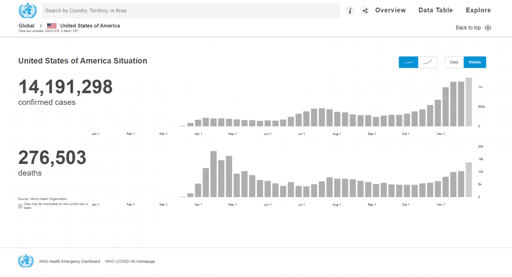Click the WHO logo in the header
512x277 pixels.
pyautogui.click(x=28, y=11)
